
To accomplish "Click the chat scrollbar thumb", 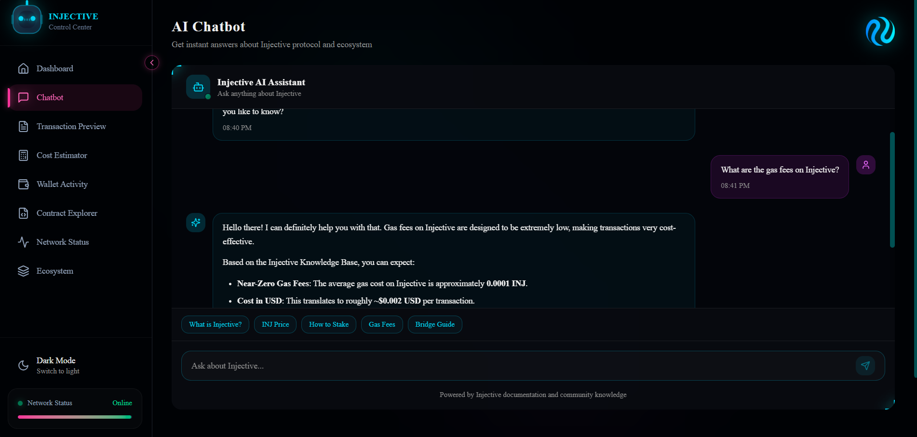I will pos(892,190).
